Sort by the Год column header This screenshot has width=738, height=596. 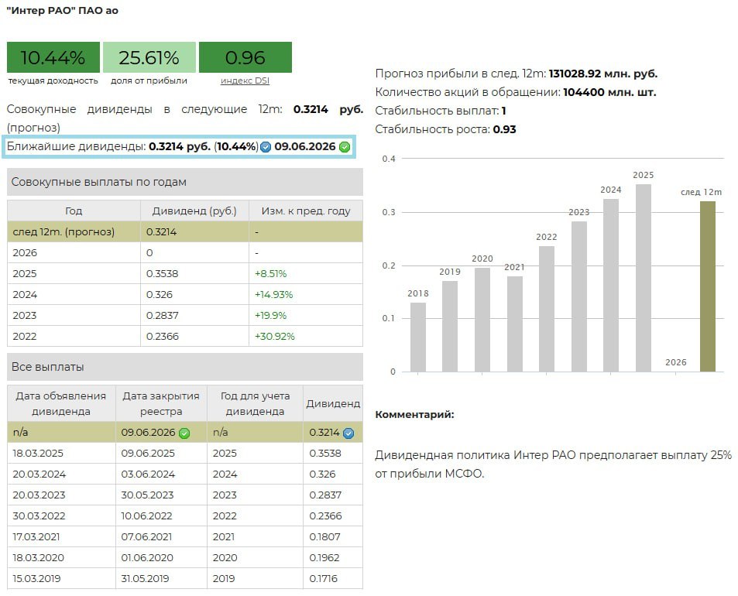pyautogui.click(x=74, y=211)
